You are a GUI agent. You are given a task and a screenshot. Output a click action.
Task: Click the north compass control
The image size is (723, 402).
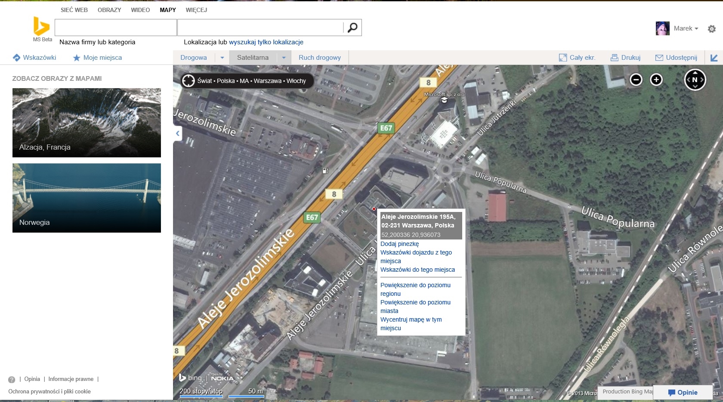coord(695,80)
